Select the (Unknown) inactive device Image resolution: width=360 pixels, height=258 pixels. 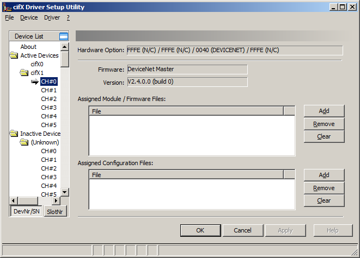click(x=45, y=142)
